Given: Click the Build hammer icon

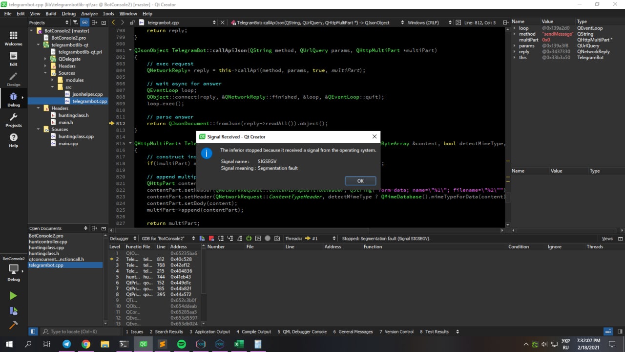Looking at the screenshot, I should coord(13,325).
